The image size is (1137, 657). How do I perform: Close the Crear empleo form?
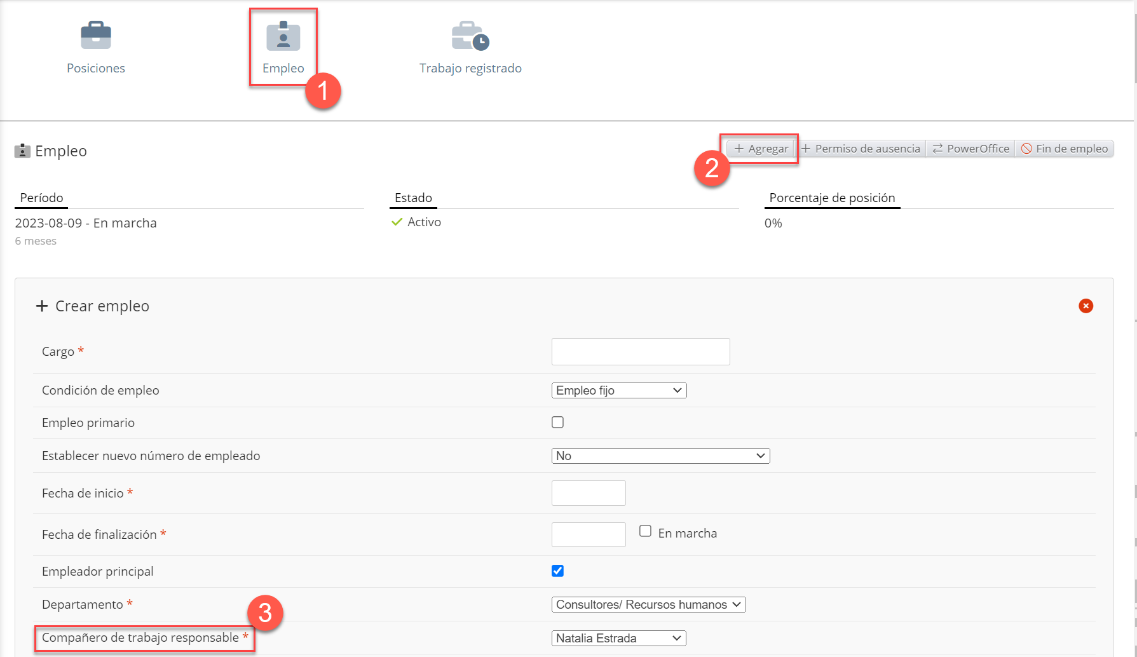[1086, 306]
